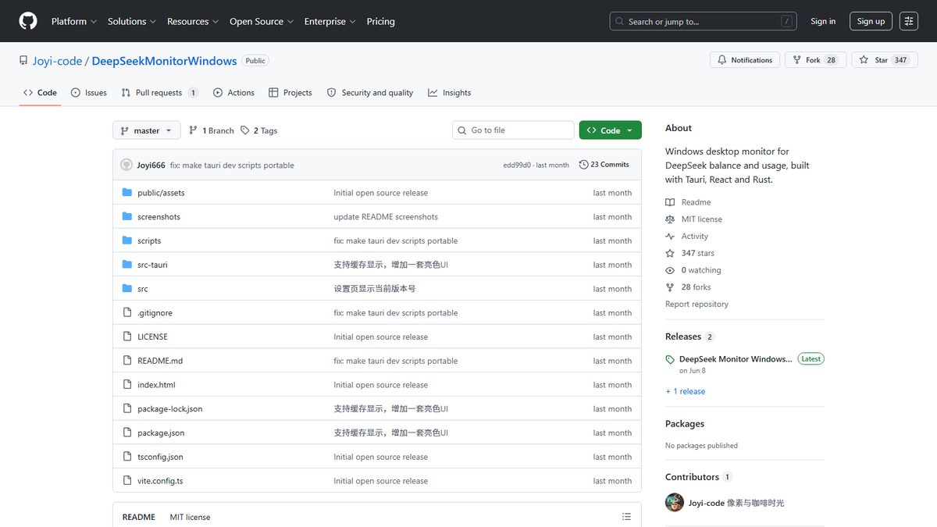Screen dimensions: 937x527
Task: Go to the Pricing page
Action: point(381,21)
